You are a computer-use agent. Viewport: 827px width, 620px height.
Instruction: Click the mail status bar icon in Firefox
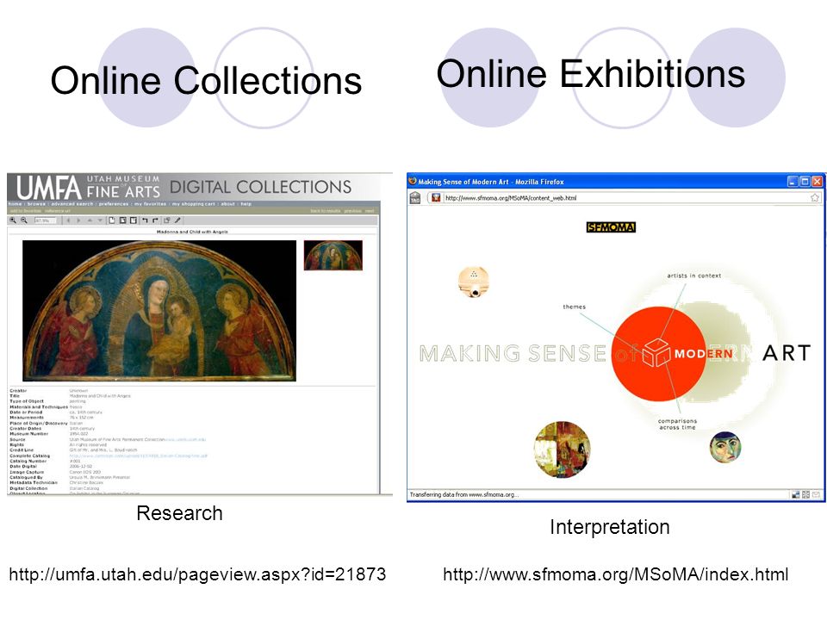tap(817, 494)
